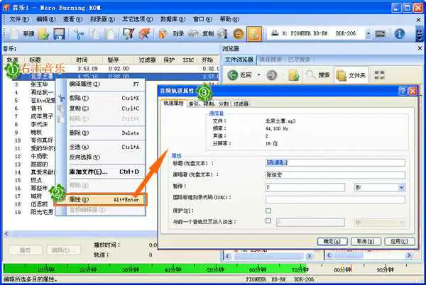The width and height of the screenshot is (426, 285).
Task: Click the 应用 apply button
Action: [x=399, y=241]
